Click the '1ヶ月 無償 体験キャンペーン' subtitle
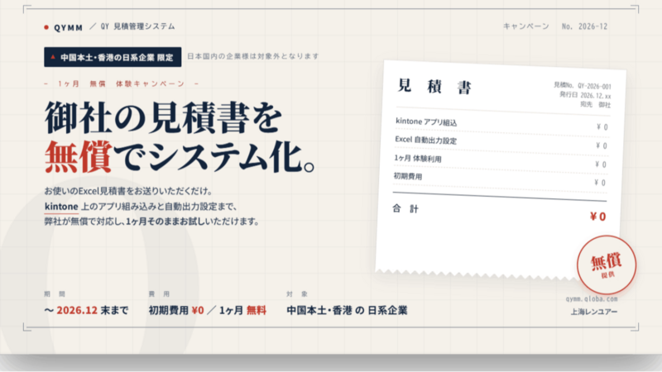 click(x=122, y=84)
